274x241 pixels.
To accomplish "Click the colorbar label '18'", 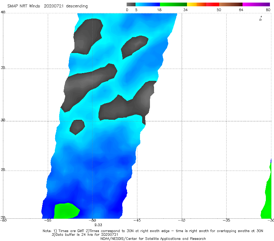I will click(x=159, y=10).
